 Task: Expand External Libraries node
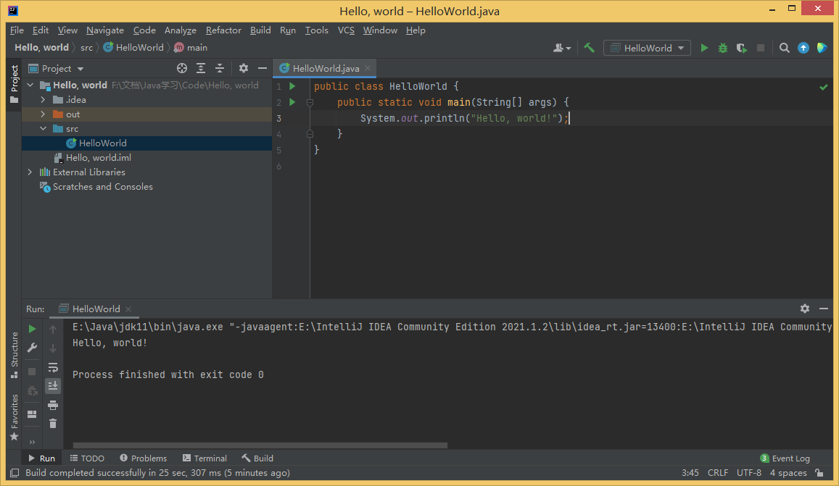[x=30, y=172]
